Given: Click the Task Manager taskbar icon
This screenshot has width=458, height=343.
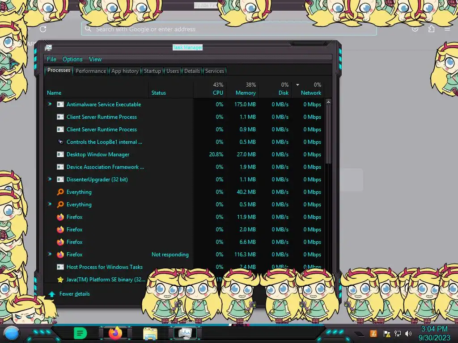Looking at the screenshot, I should [185, 333].
